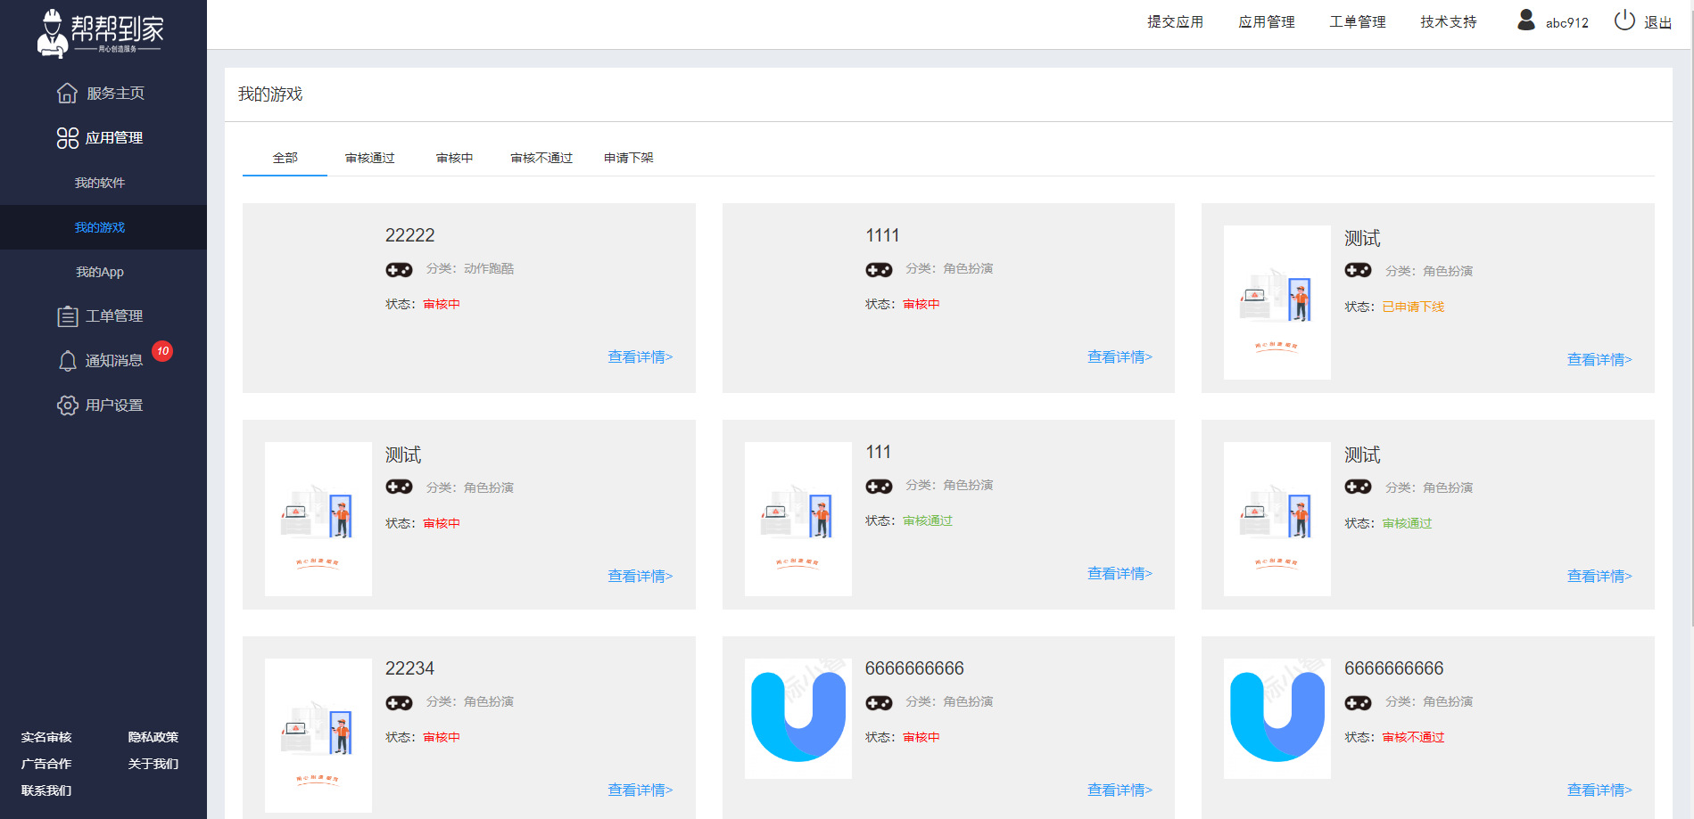Click the blue U thumbnail of 6666666666
This screenshot has height=819, width=1694.
(x=797, y=718)
